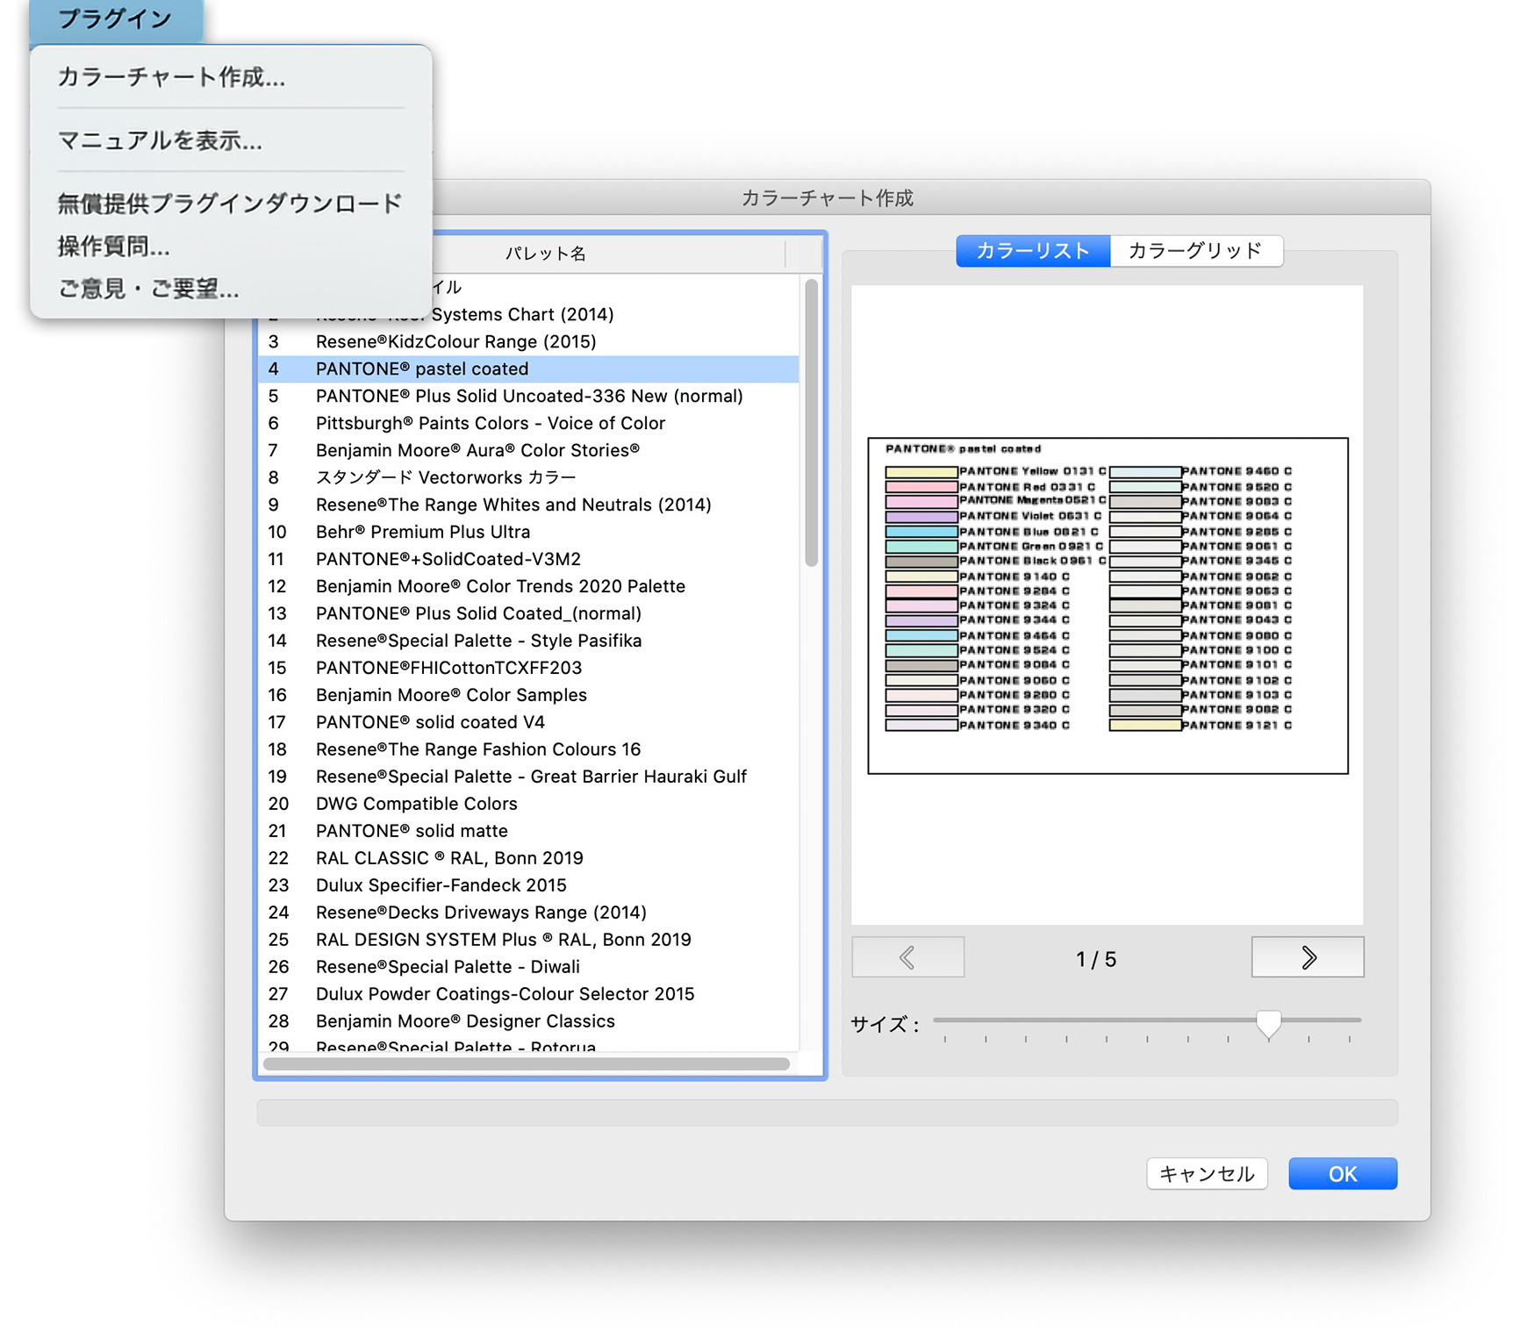
Task: Click the PANTONE Yellow 0131 C swatch in preview
Action: [x=921, y=472]
